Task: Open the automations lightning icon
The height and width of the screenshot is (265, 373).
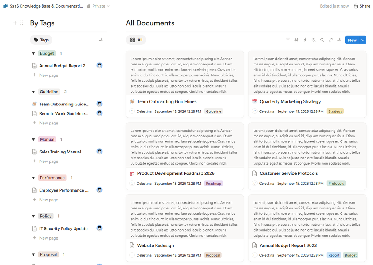Action: pyautogui.click(x=305, y=40)
